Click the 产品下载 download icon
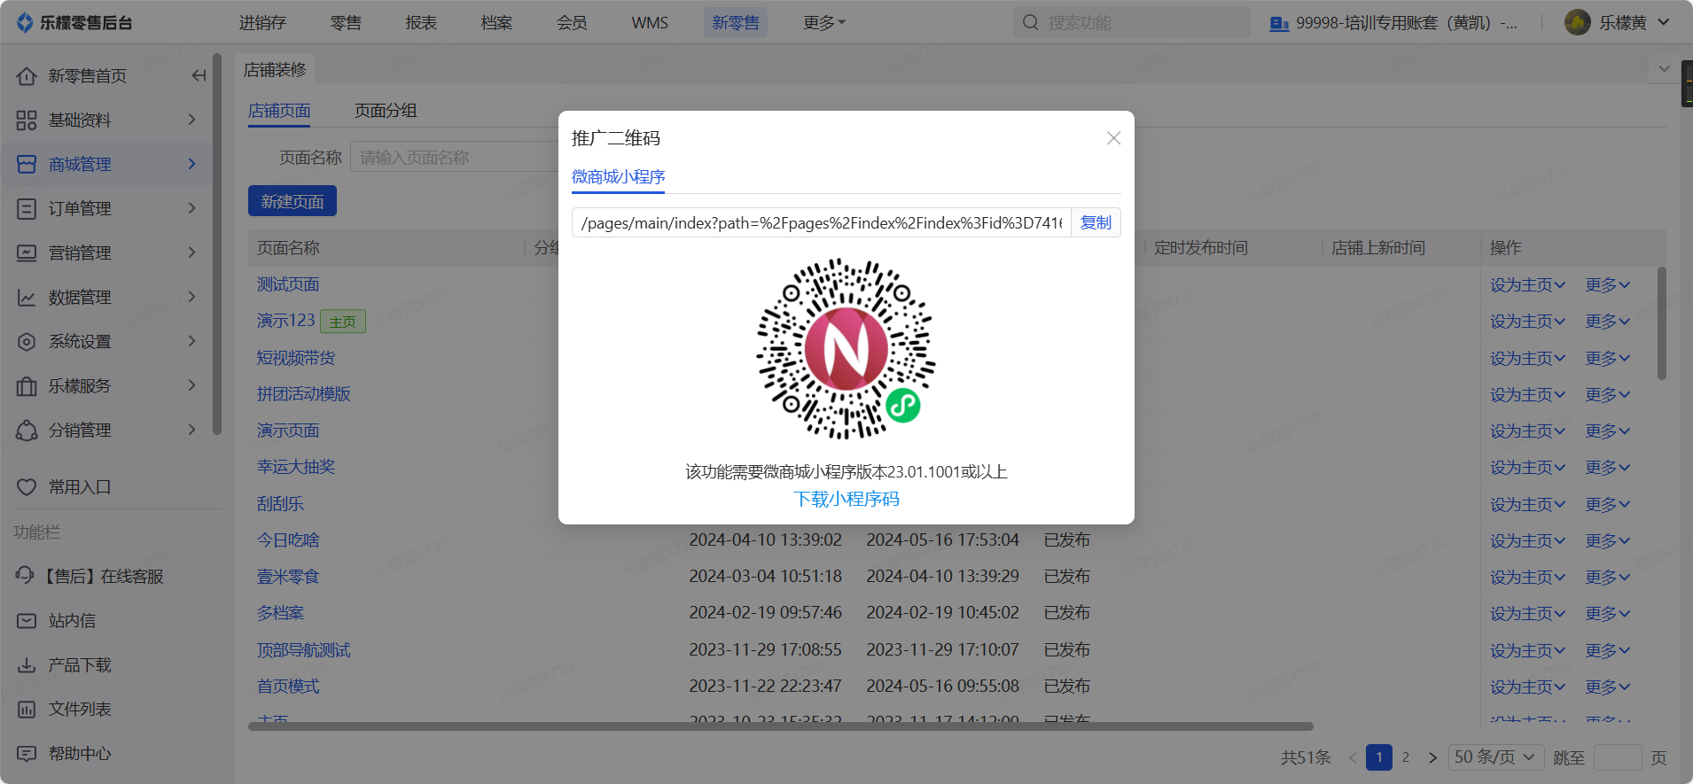 tap(27, 665)
